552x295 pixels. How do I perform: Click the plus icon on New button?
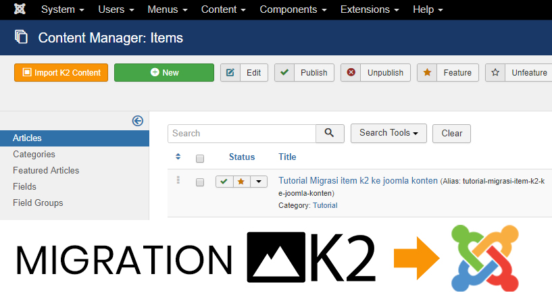click(155, 72)
